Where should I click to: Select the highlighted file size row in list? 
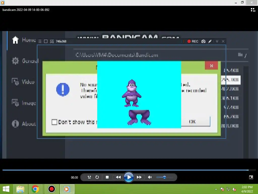231,80
